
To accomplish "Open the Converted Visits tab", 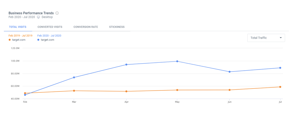I will coord(50,27).
